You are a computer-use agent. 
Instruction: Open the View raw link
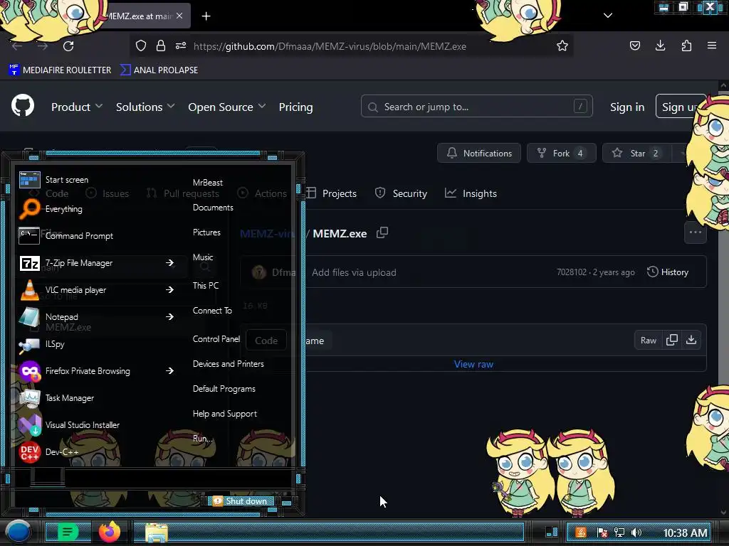click(473, 364)
